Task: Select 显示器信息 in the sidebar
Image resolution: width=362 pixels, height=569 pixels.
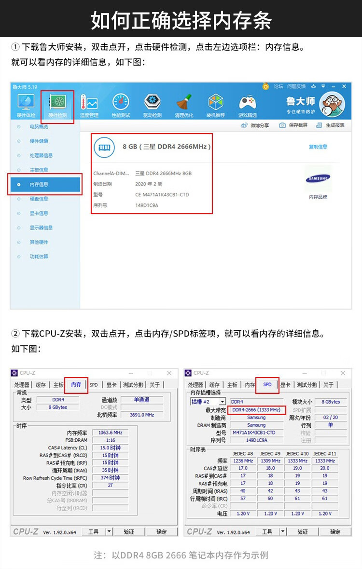Action: pyautogui.click(x=41, y=228)
